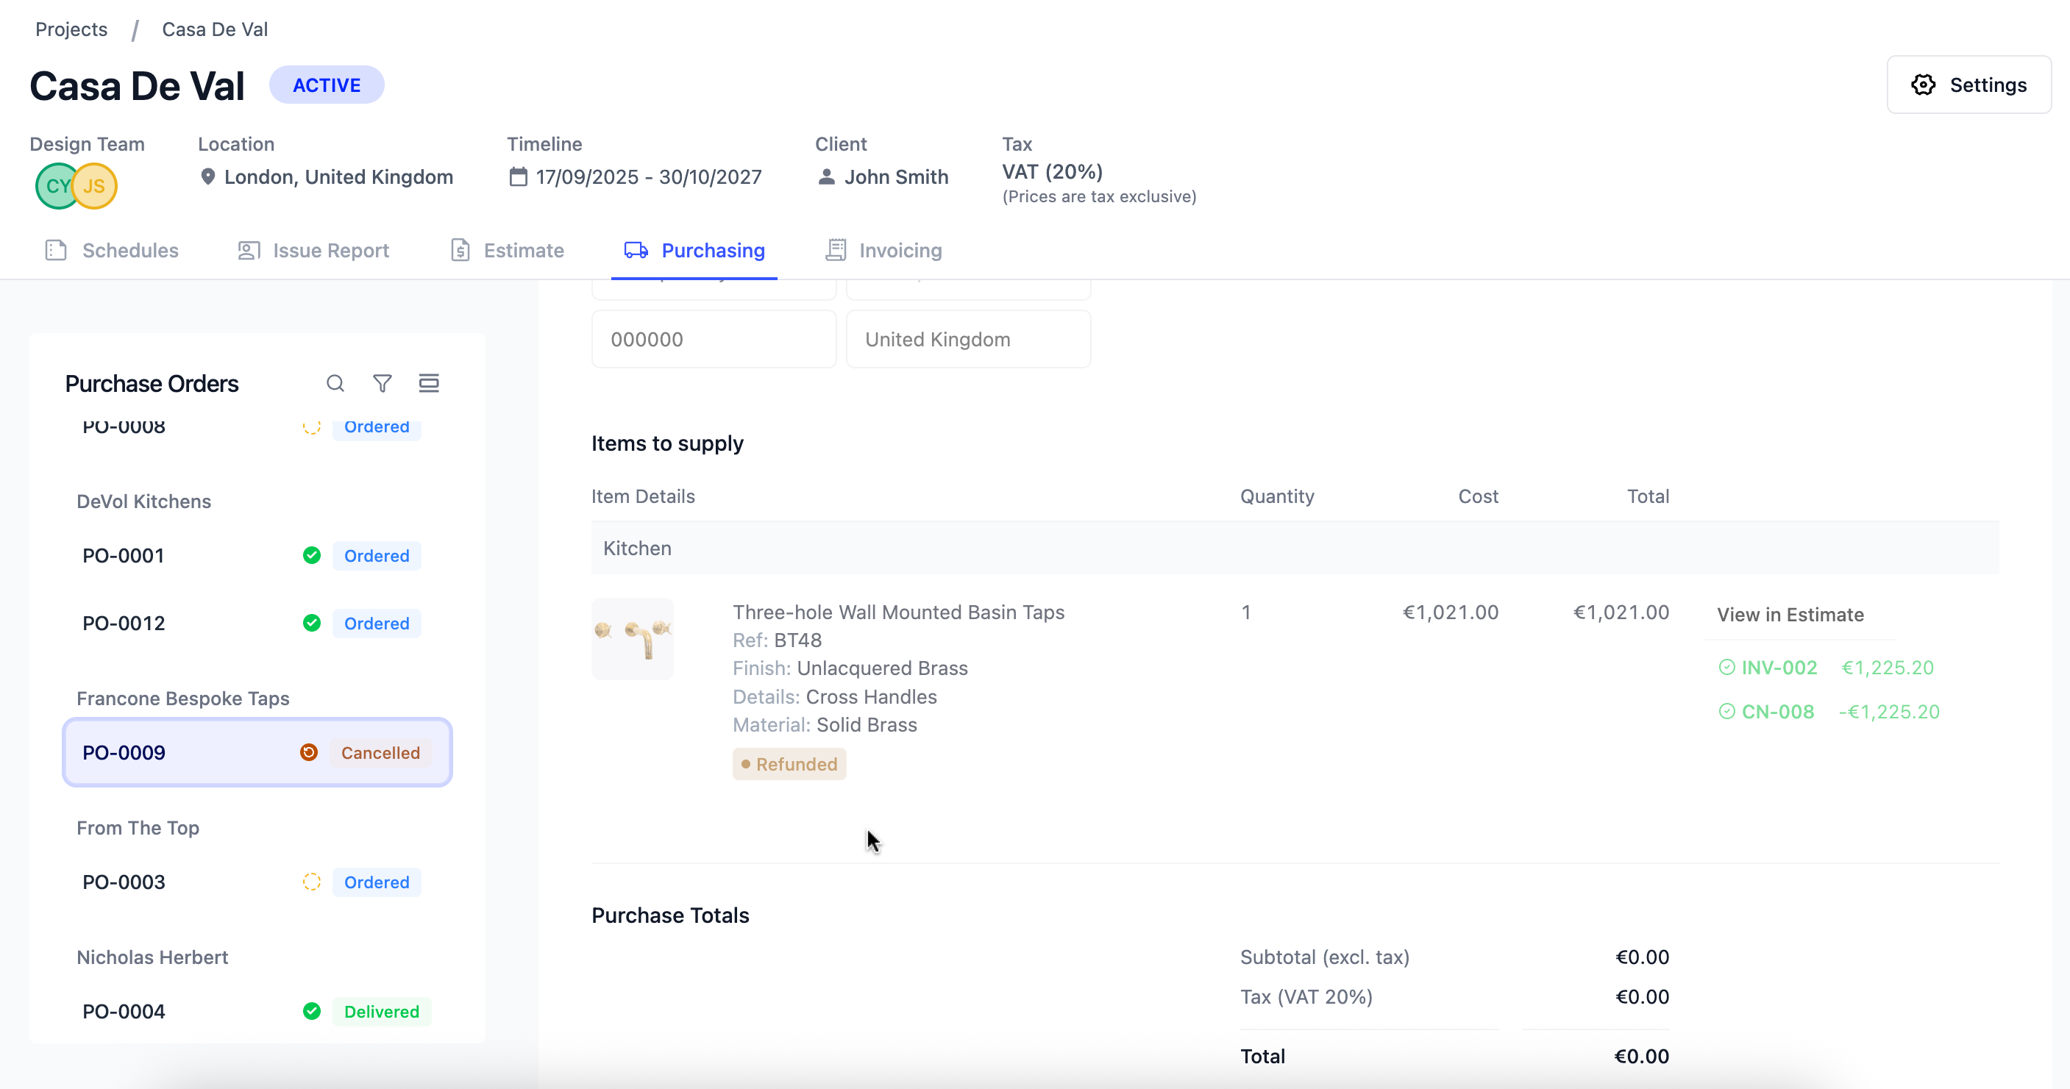2070x1089 pixels.
Task: Click the Nicholas Herbert supplier heading
Action: click(153, 957)
